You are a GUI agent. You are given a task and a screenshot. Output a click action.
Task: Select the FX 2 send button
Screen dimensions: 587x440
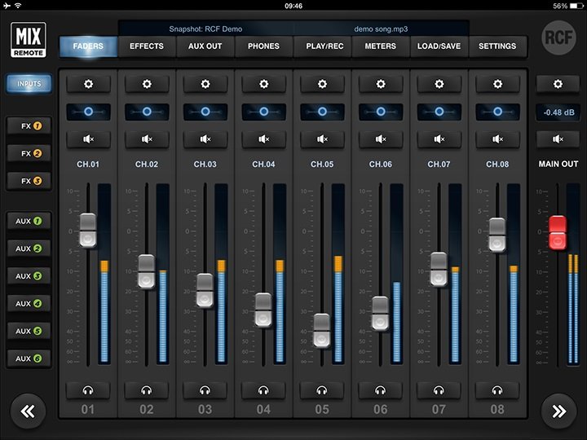29,153
